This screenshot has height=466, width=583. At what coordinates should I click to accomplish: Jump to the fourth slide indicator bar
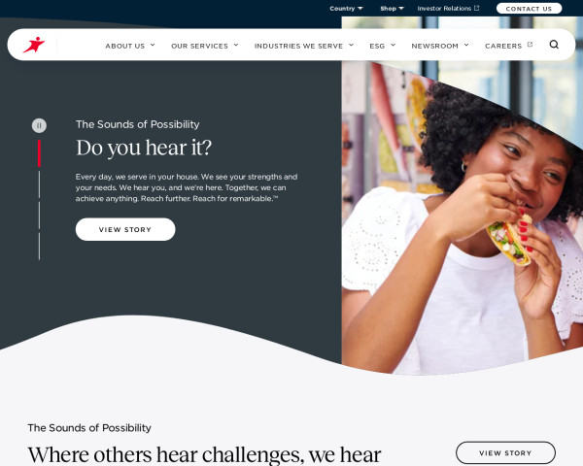coord(39,246)
